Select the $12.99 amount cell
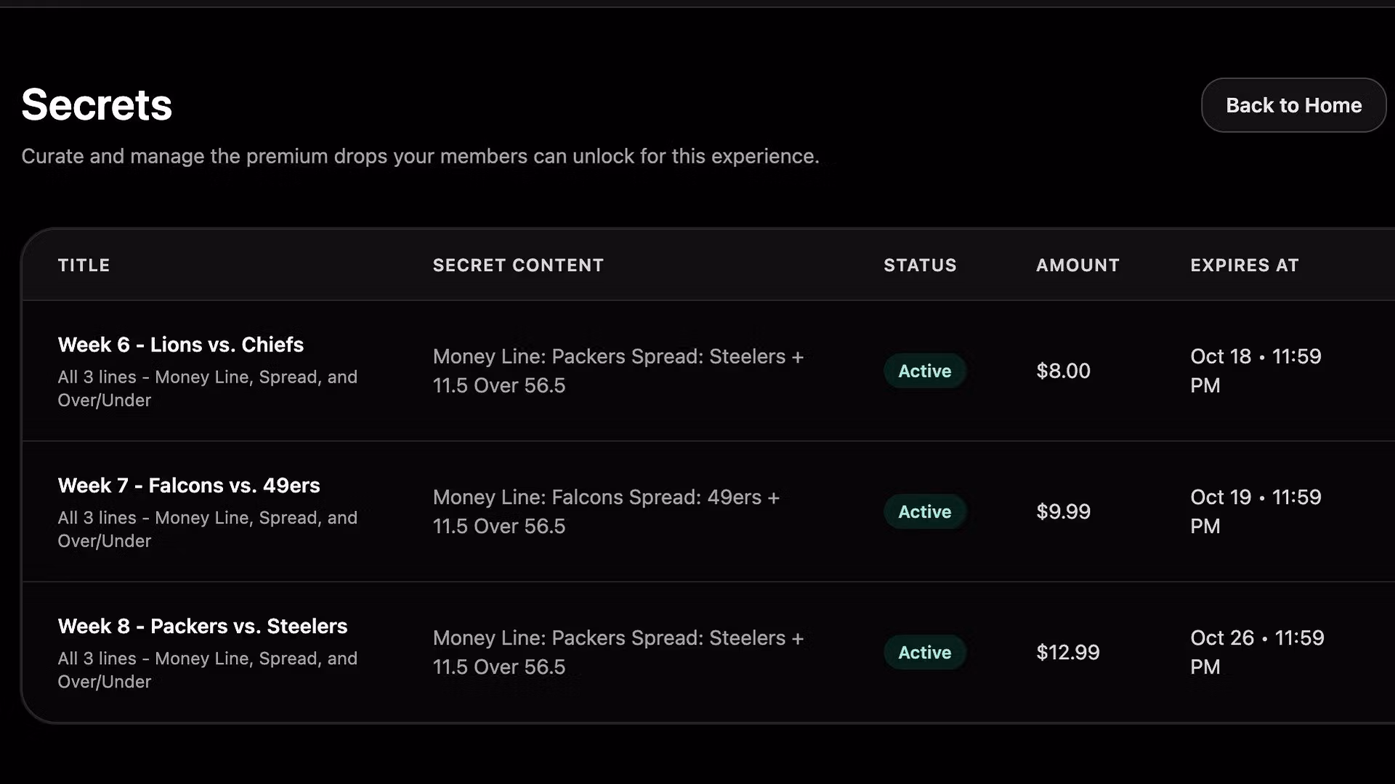This screenshot has height=784, width=1395. (1067, 653)
